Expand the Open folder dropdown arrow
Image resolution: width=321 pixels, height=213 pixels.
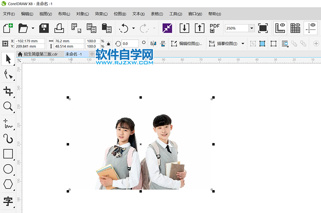tap(33, 28)
